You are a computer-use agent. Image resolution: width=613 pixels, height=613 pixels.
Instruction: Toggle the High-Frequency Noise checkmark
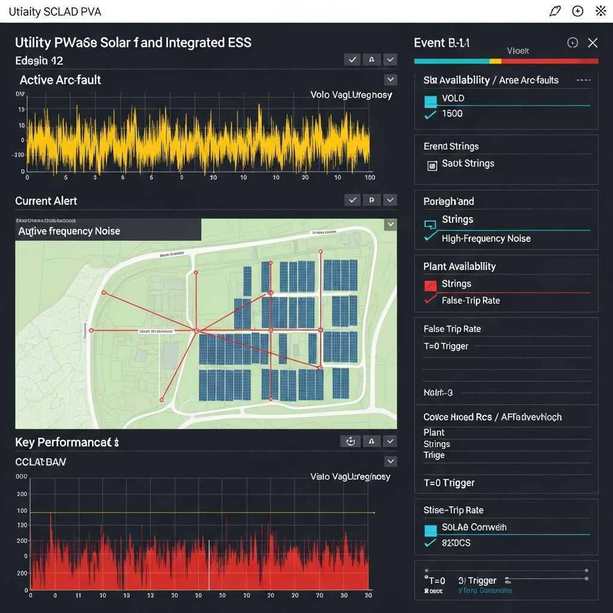pos(426,238)
